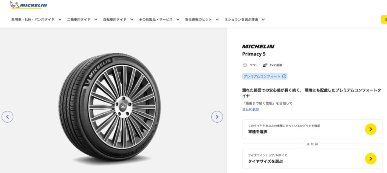387x173 pixels.
Task: Open 安全運転のヒント menu
Action: (x=202, y=19)
